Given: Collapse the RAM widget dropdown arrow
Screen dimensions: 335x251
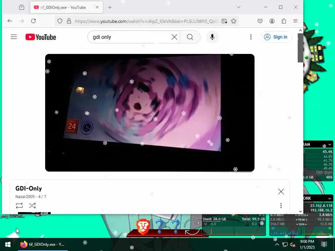Looking at the screenshot, I should [x=330, y=144].
